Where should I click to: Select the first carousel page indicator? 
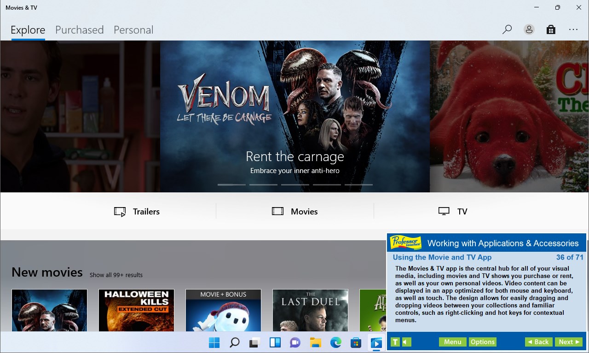pyautogui.click(x=231, y=185)
